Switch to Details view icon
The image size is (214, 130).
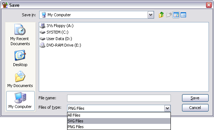pyautogui.click(x=183, y=15)
